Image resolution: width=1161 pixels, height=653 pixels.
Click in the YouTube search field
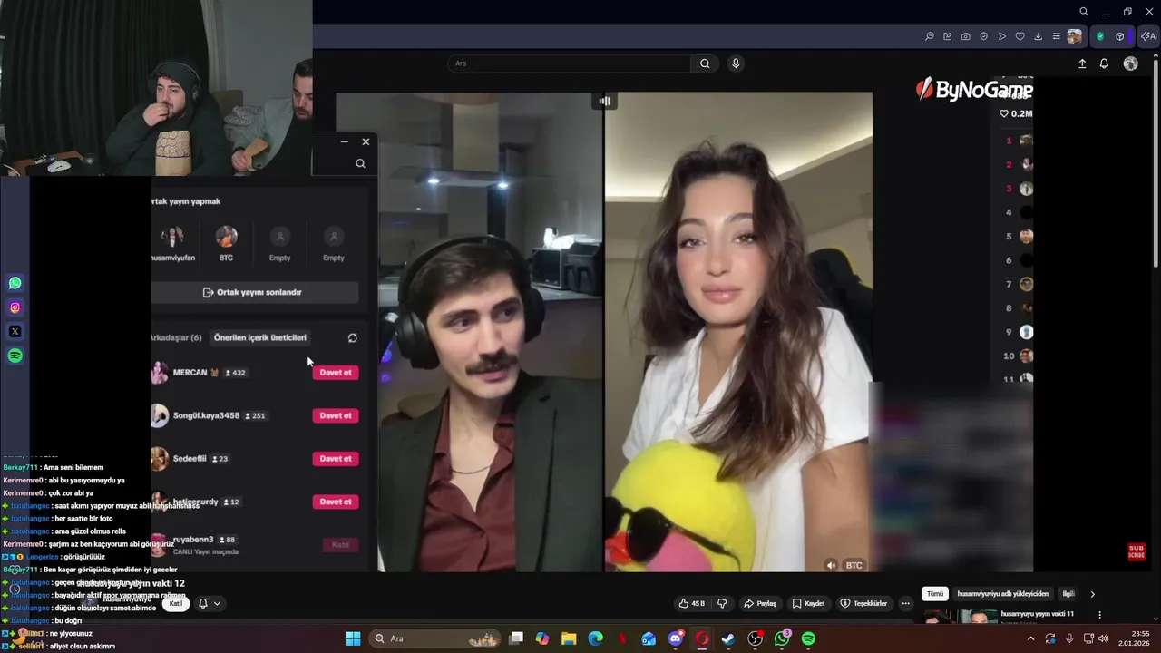[570, 63]
